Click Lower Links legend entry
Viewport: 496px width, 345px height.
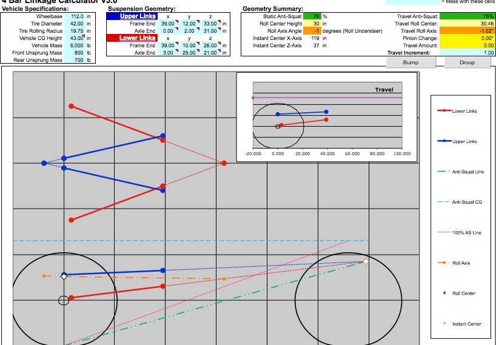(x=464, y=112)
